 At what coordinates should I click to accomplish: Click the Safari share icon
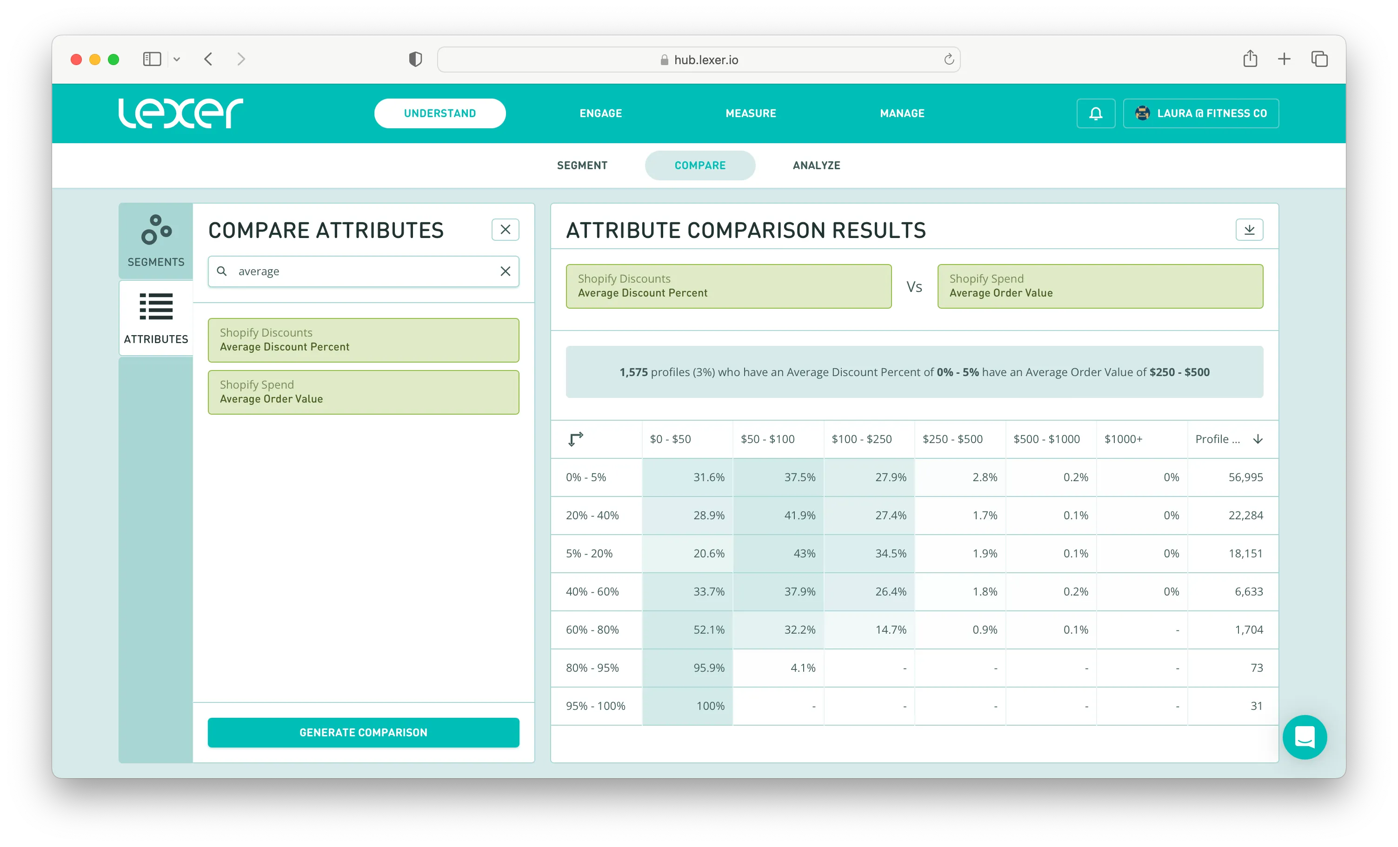(x=1250, y=59)
